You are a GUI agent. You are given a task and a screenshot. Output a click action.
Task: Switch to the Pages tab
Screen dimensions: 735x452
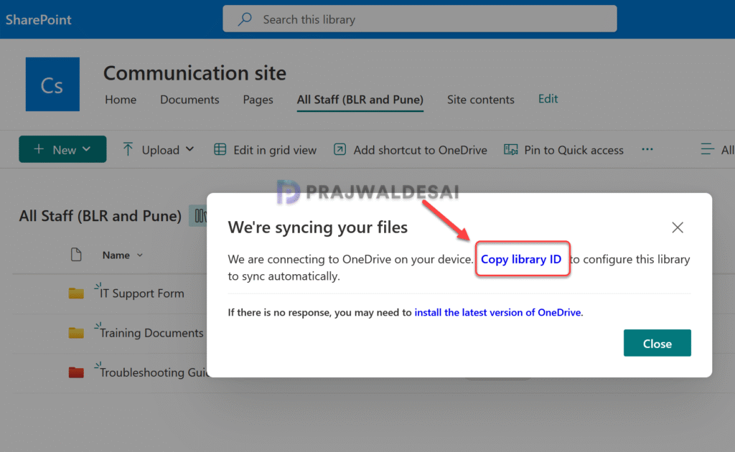(x=258, y=99)
